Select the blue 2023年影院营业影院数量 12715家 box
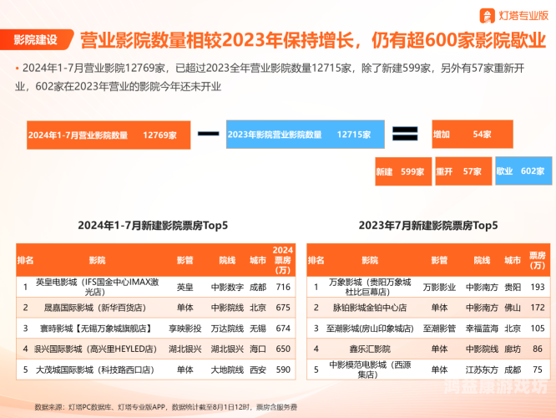 click(x=306, y=135)
